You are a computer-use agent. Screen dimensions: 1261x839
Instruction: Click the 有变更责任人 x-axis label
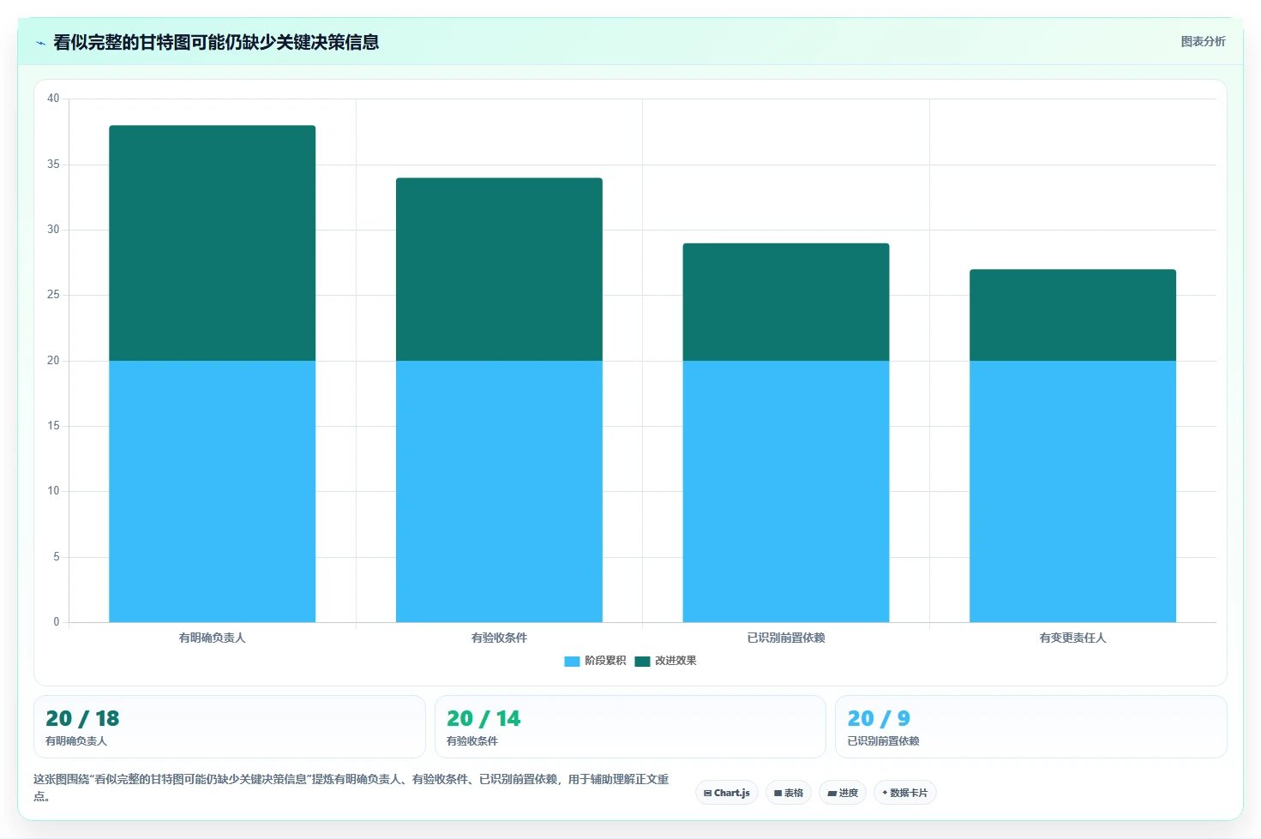(1072, 638)
